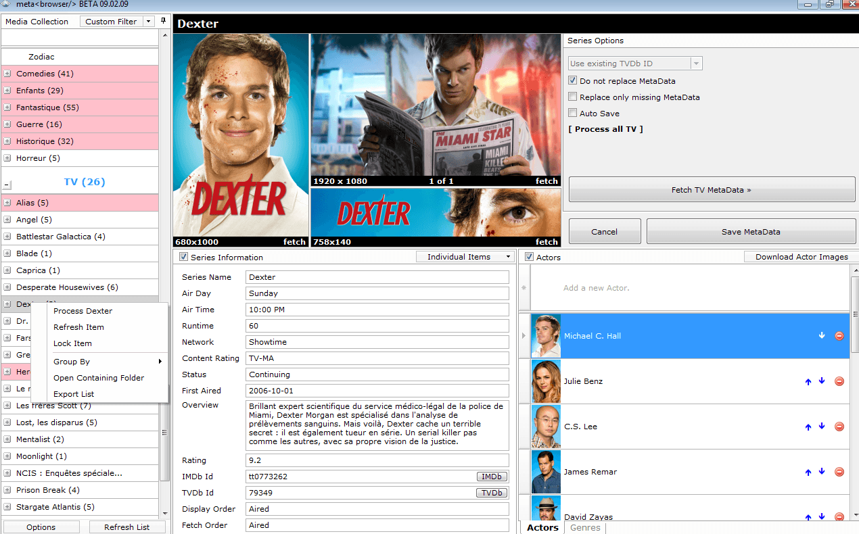Open the Custom Filter dropdown arrow

point(149,22)
